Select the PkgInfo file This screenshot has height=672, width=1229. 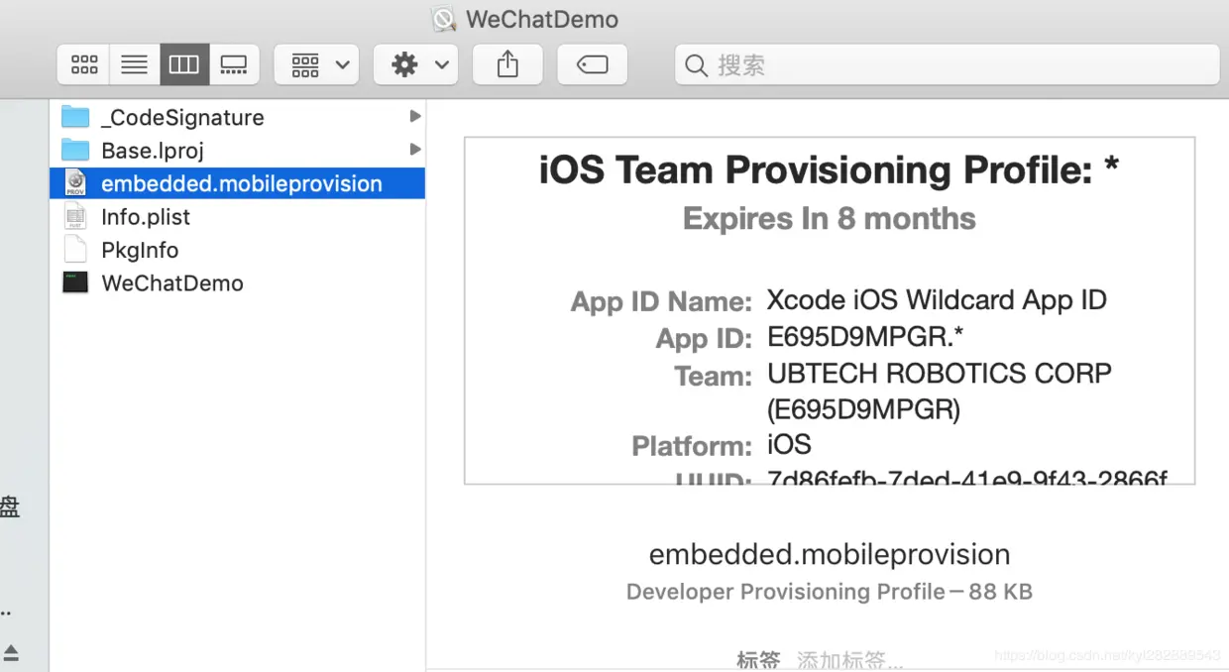pos(139,250)
